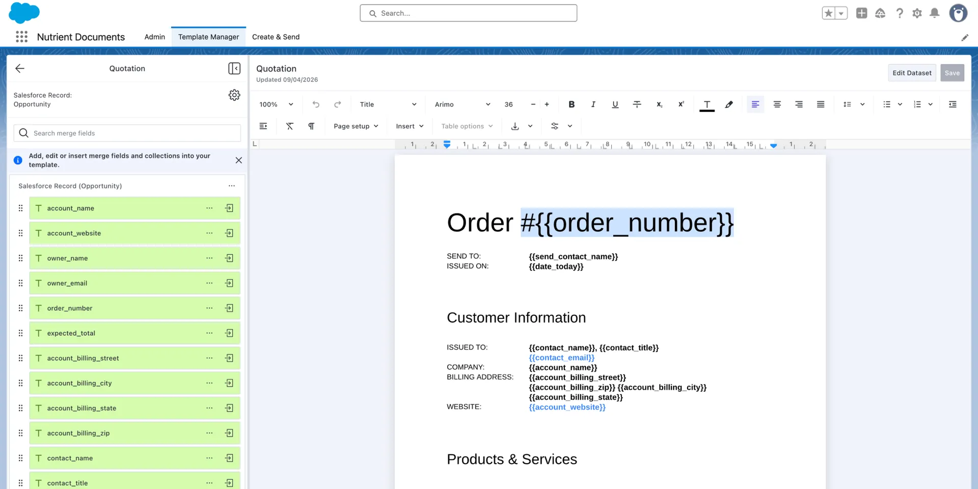Increase font size with plus button
The image size is (978, 489).
[x=547, y=104]
